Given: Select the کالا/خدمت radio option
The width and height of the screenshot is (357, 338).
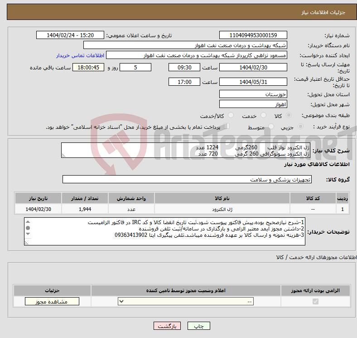Looking at the screenshot, I should (231, 116).
